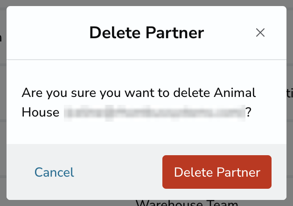Click the cut-off letter at the left edge

(1, 38)
